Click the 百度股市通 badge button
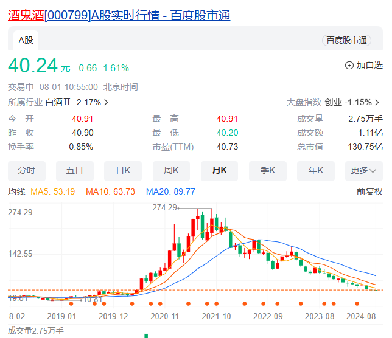The height and width of the screenshot is (338, 392). tap(346, 40)
